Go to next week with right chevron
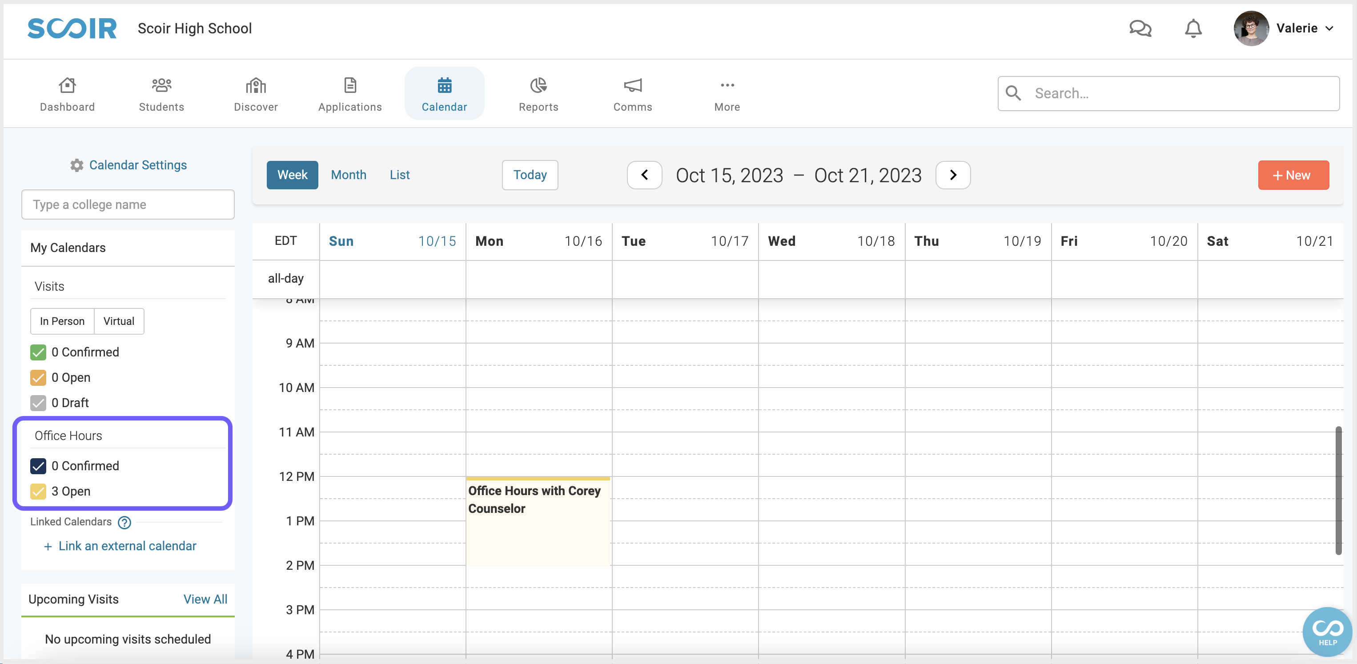This screenshot has height=664, width=1357. (953, 175)
